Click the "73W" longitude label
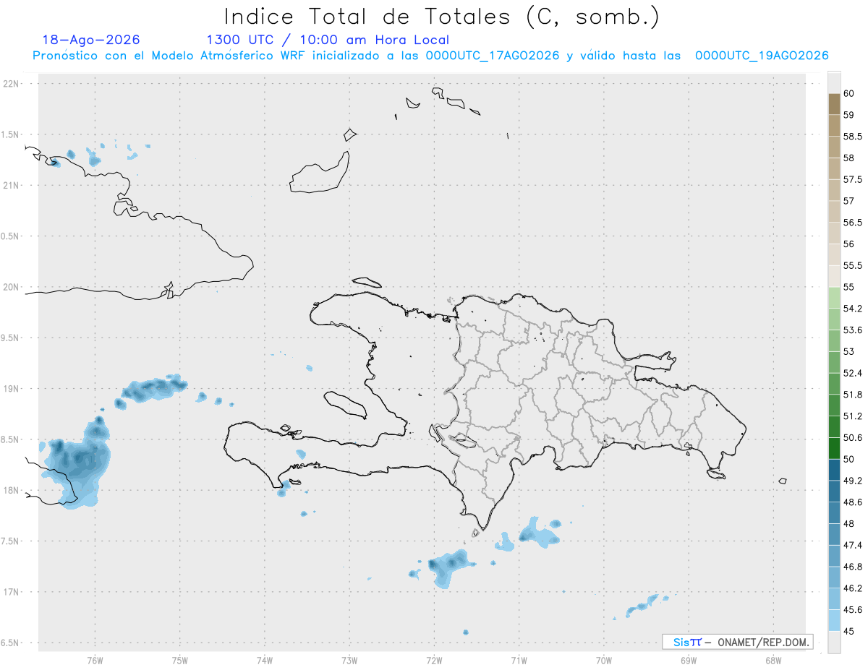 (349, 661)
